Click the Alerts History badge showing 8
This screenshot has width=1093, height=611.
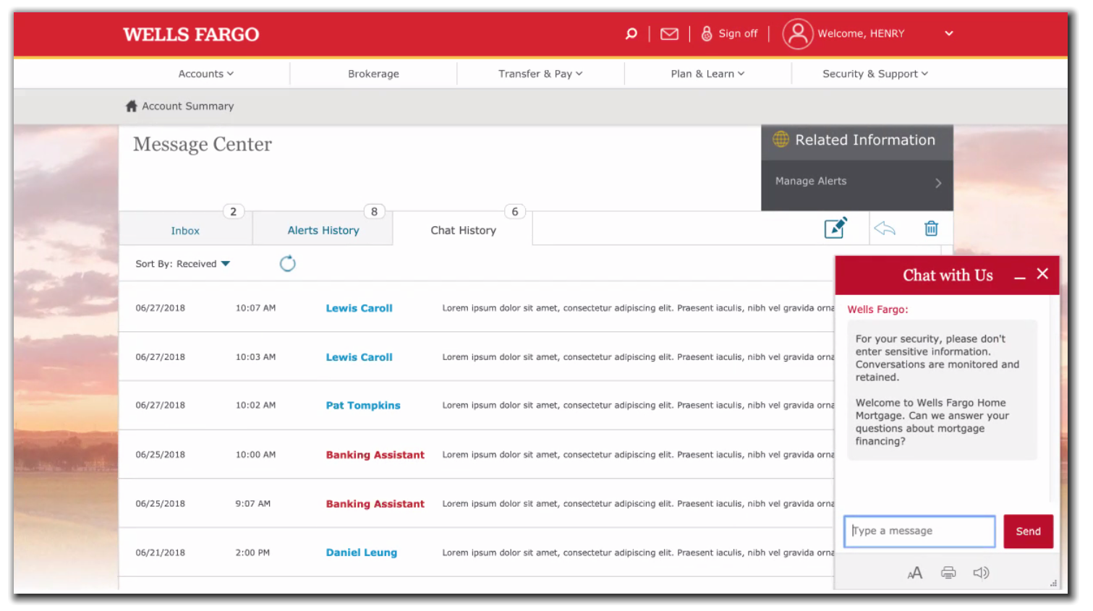pyautogui.click(x=374, y=212)
